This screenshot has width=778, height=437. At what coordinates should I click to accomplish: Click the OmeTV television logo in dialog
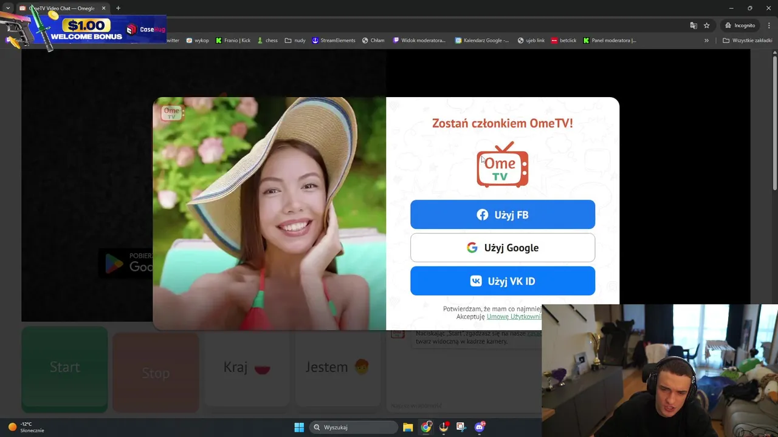[502, 164]
